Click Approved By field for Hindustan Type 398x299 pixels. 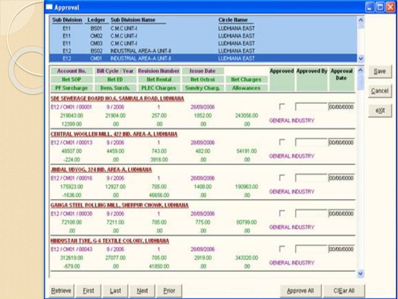[x=311, y=249]
